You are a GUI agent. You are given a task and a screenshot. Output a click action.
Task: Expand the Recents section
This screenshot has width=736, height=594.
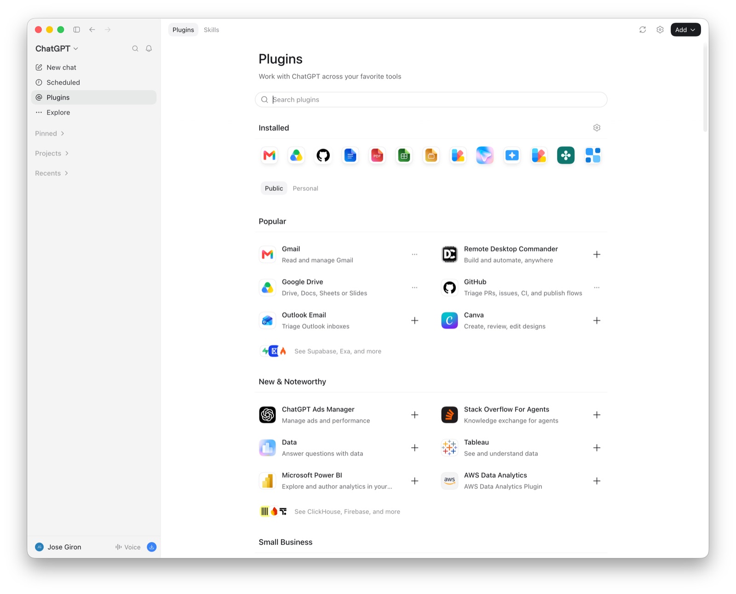(x=52, y=173)
